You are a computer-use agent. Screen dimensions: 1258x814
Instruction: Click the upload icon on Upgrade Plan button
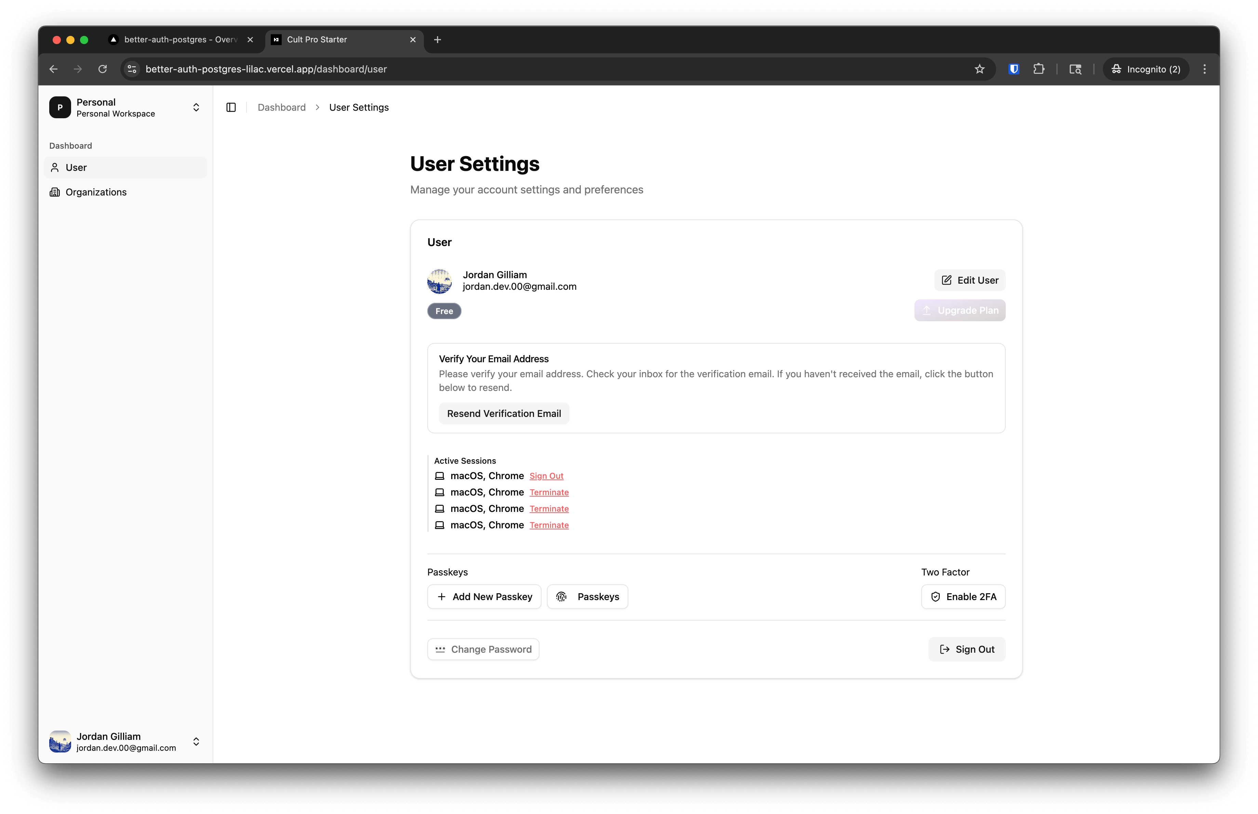927,310
